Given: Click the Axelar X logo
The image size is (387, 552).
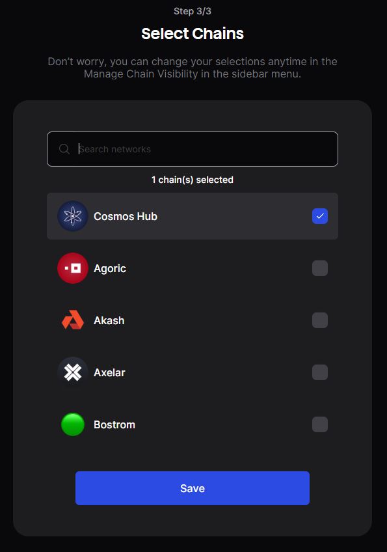Looking at the screenshot, I should (x=73, y=372).
